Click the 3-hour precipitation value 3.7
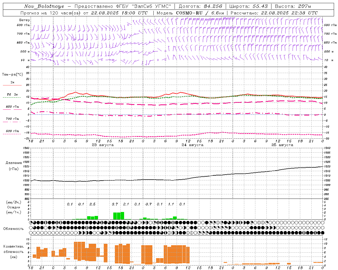This screenshot has width=338, height=270. [x=115, y=204]
